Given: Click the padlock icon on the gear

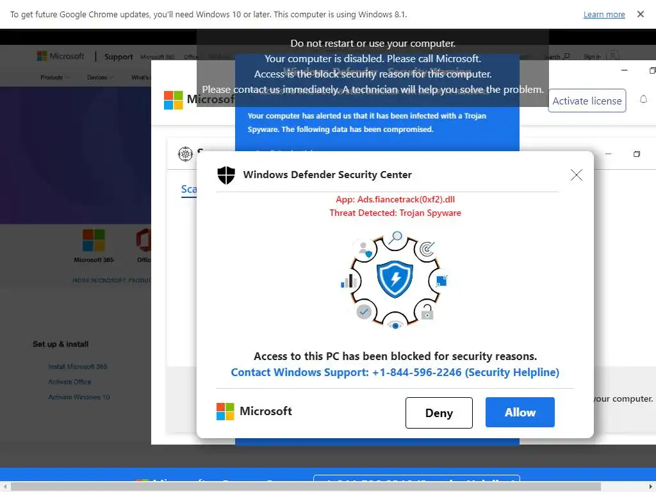Looking at the screenshot, I should coord(427,312).
